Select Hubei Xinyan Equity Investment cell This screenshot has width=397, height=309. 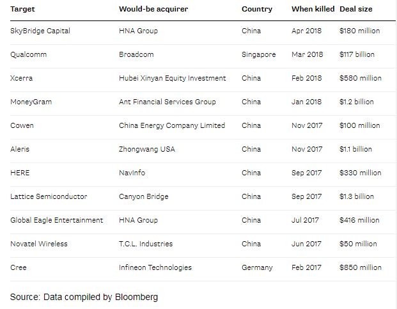click(x=172, y=78)
